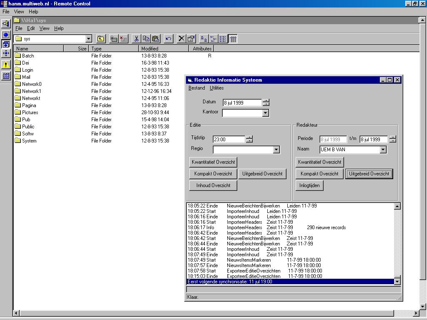Open the Regio combo box
Viewport: 427px width, 320px height.
coord(276,150)
